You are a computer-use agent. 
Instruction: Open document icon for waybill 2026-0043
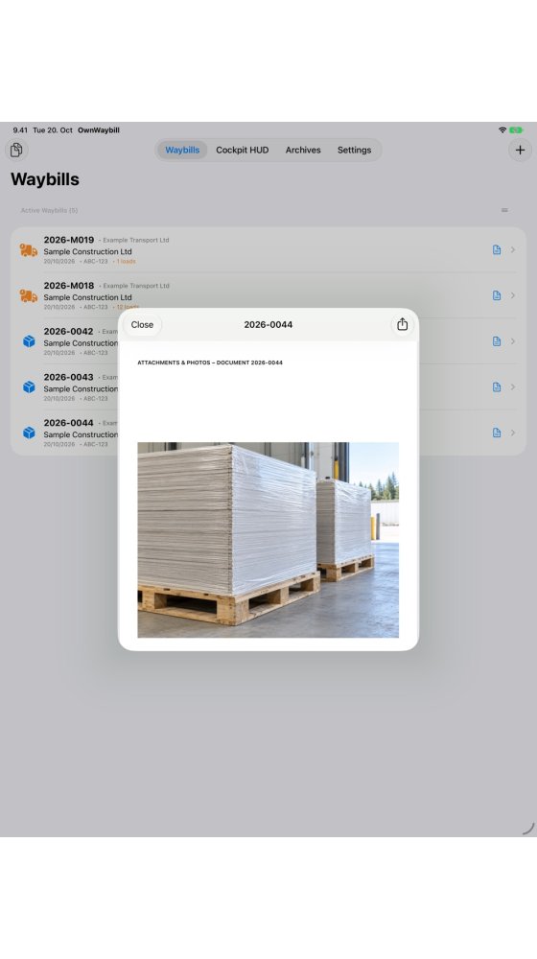[x=497, y=387]
